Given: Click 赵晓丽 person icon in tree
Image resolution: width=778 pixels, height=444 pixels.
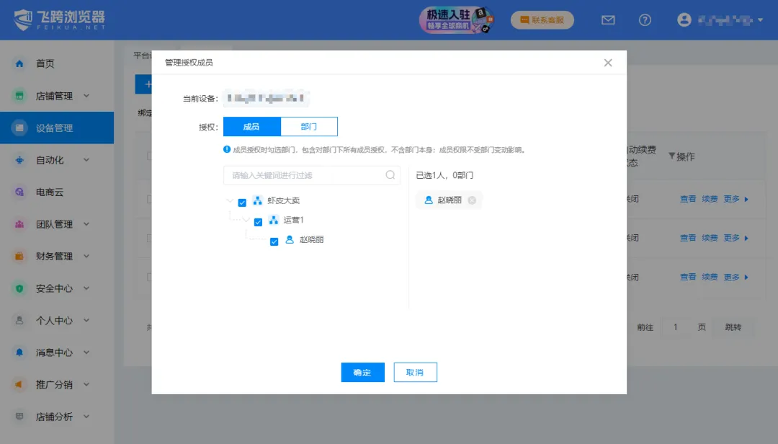Looking at the screenshot, I should (290, 239).
